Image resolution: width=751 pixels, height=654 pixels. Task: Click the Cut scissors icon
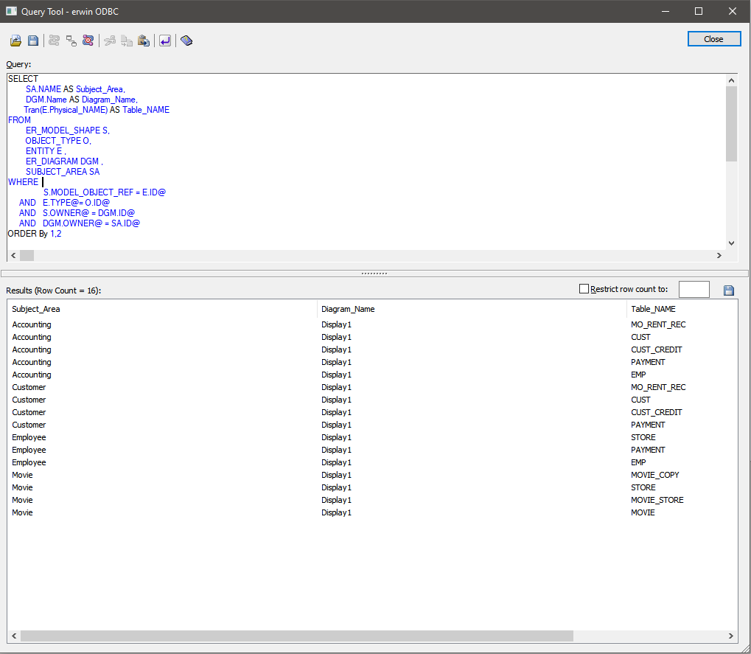click(110, 41)
